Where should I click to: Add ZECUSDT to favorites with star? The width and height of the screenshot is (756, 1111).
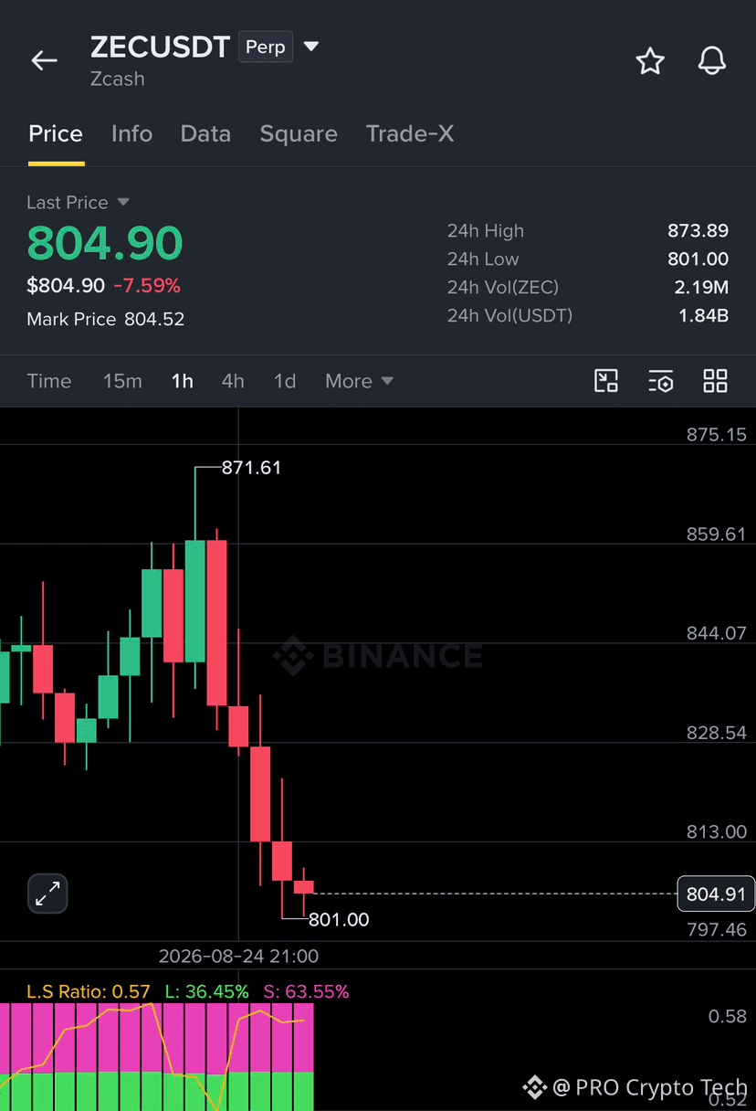(x=650, y=61)
